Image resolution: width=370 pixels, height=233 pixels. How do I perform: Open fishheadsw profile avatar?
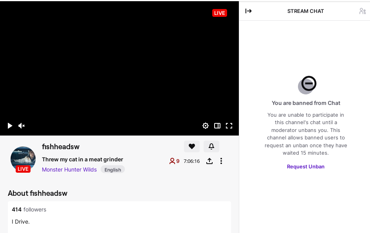[x=23, y=159]
